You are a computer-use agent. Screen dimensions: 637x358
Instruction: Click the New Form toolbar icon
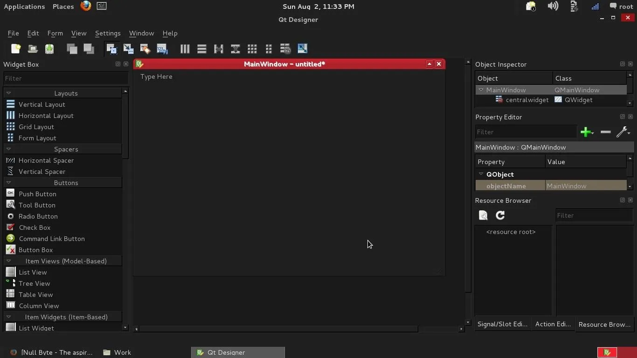[x=16, y=48]
